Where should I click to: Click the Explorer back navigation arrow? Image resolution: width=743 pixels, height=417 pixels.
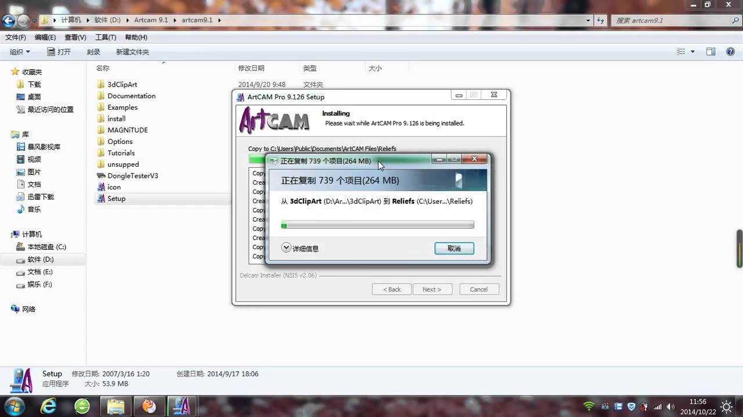click(8, 21)
